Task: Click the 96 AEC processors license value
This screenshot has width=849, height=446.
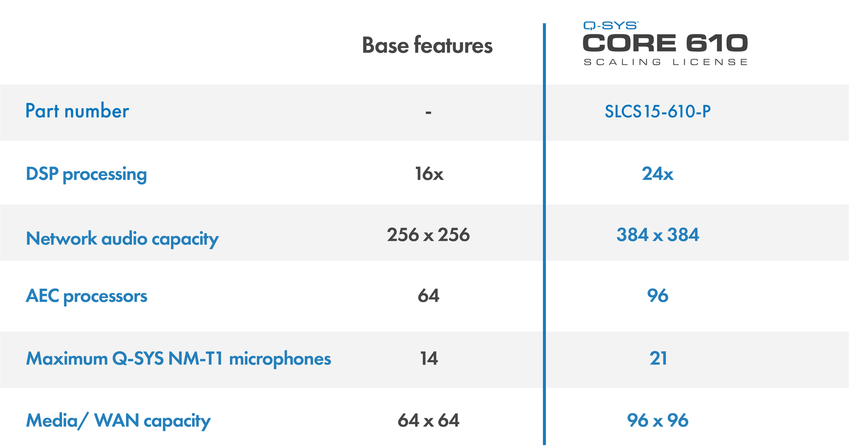Action: (x=657, y=296)
